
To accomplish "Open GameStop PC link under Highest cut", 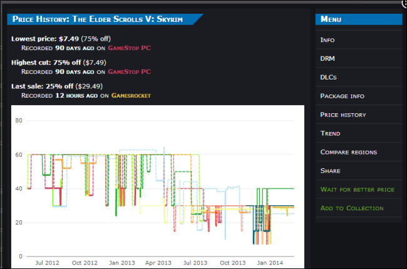I will tap(129, 72).
